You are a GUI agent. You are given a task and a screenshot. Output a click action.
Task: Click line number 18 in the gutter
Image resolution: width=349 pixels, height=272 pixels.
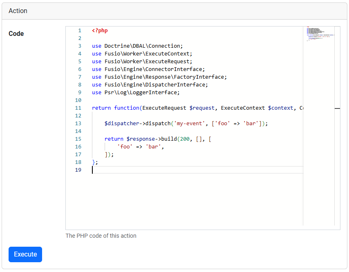click(x=78, y=162)
